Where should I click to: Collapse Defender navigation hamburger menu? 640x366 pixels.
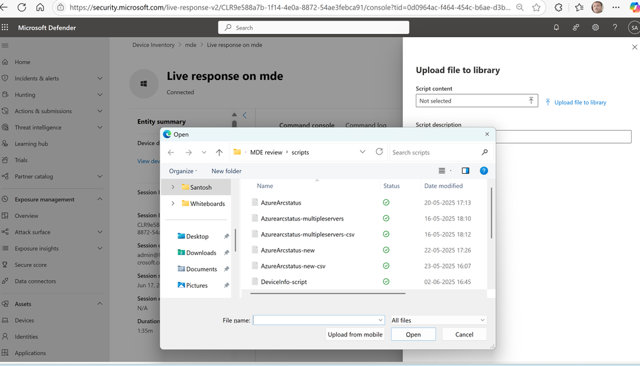[5, 46]
